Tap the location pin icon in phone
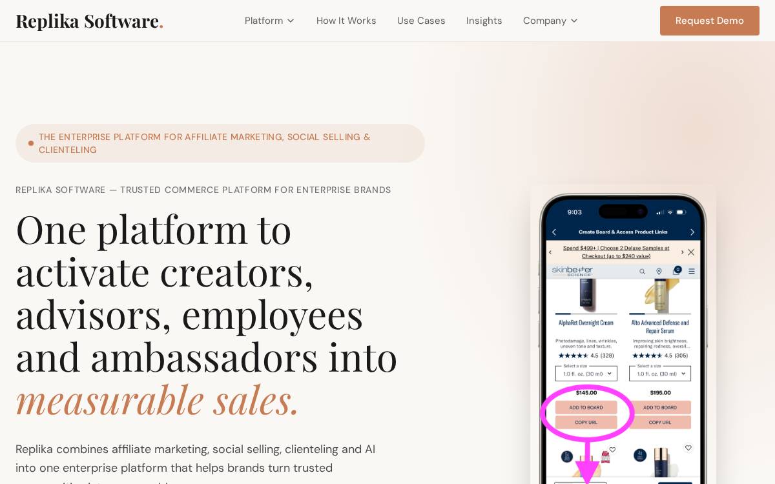 [659, 272]
